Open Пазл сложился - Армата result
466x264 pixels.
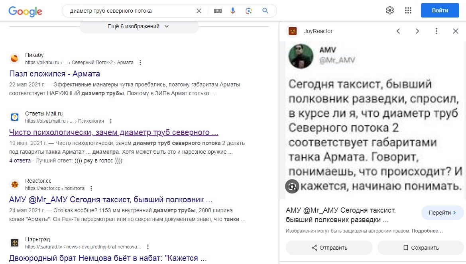coord(55,74)
